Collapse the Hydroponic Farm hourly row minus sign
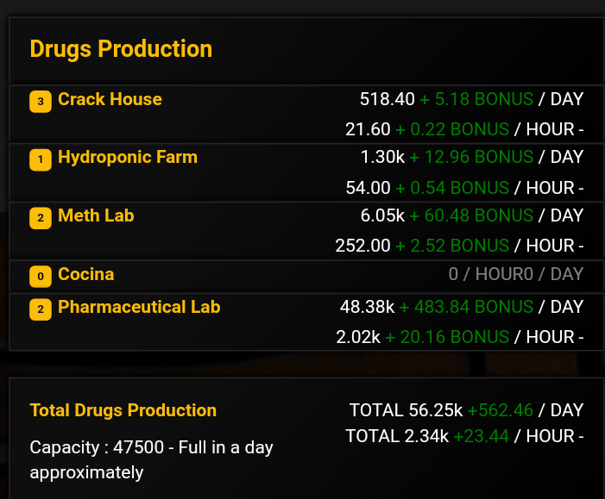This screenshot has width=605, height=499. pyautogui.click(x=581, y=187)
